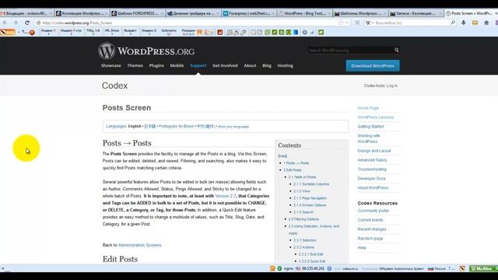
Task: Jump to 2.1.3 Page Navigation in Contents
Action: [310, 198]
